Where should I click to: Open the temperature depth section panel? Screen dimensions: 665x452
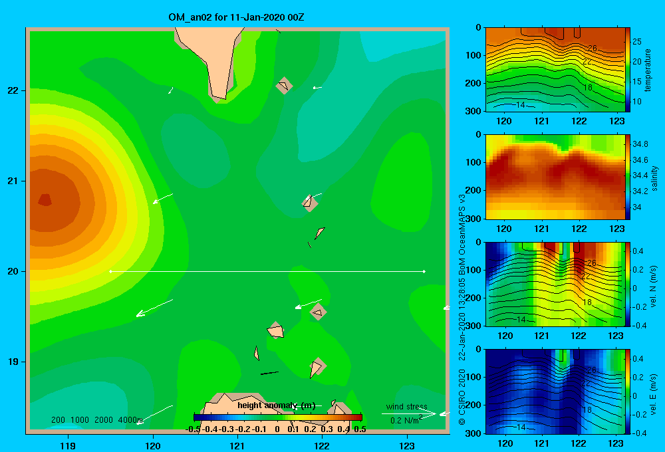tap(555, 70)
